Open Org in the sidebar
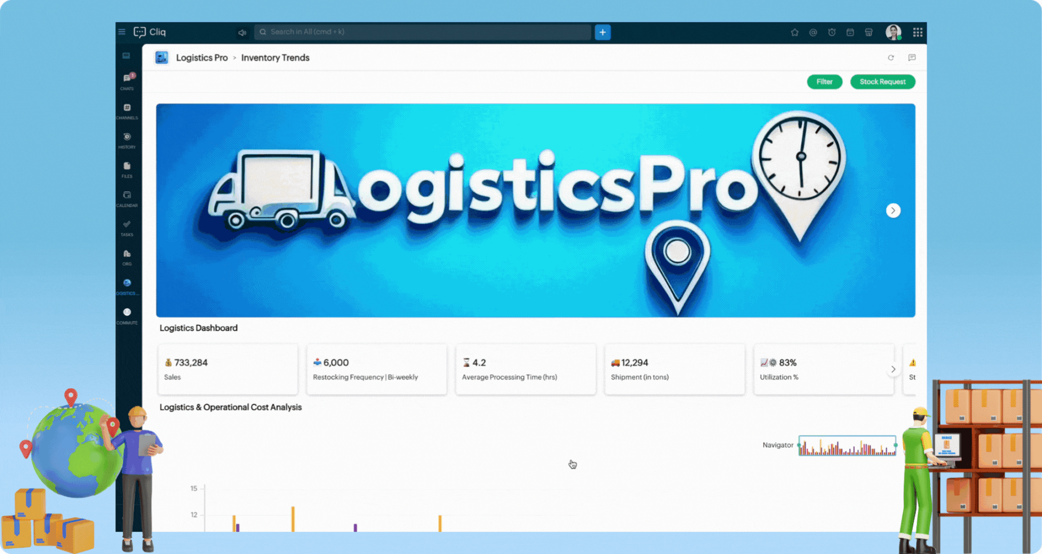 tap(127, 258)
